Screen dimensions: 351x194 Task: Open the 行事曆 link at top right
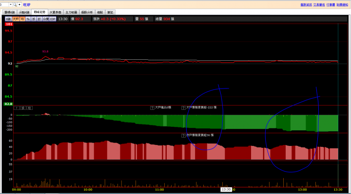tap(331, 5)
